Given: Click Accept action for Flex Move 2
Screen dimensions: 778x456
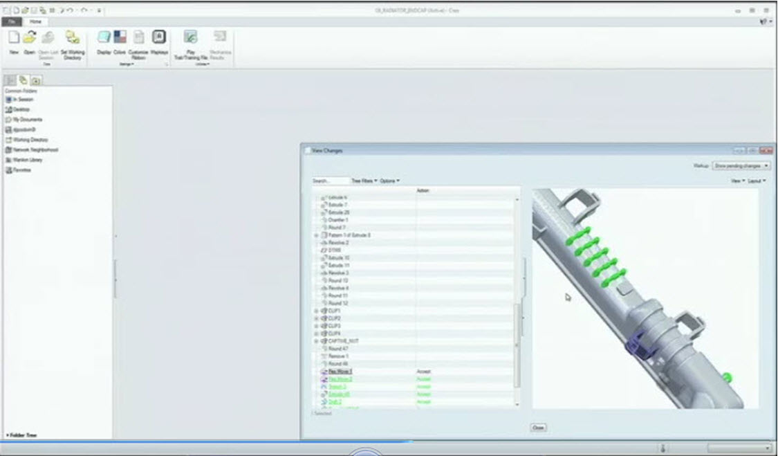Looking at the screenshot, I should [x=424, y=379].
